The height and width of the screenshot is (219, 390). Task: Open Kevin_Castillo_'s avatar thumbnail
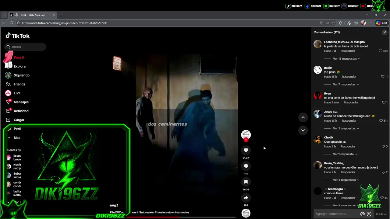tap(318, 165)
